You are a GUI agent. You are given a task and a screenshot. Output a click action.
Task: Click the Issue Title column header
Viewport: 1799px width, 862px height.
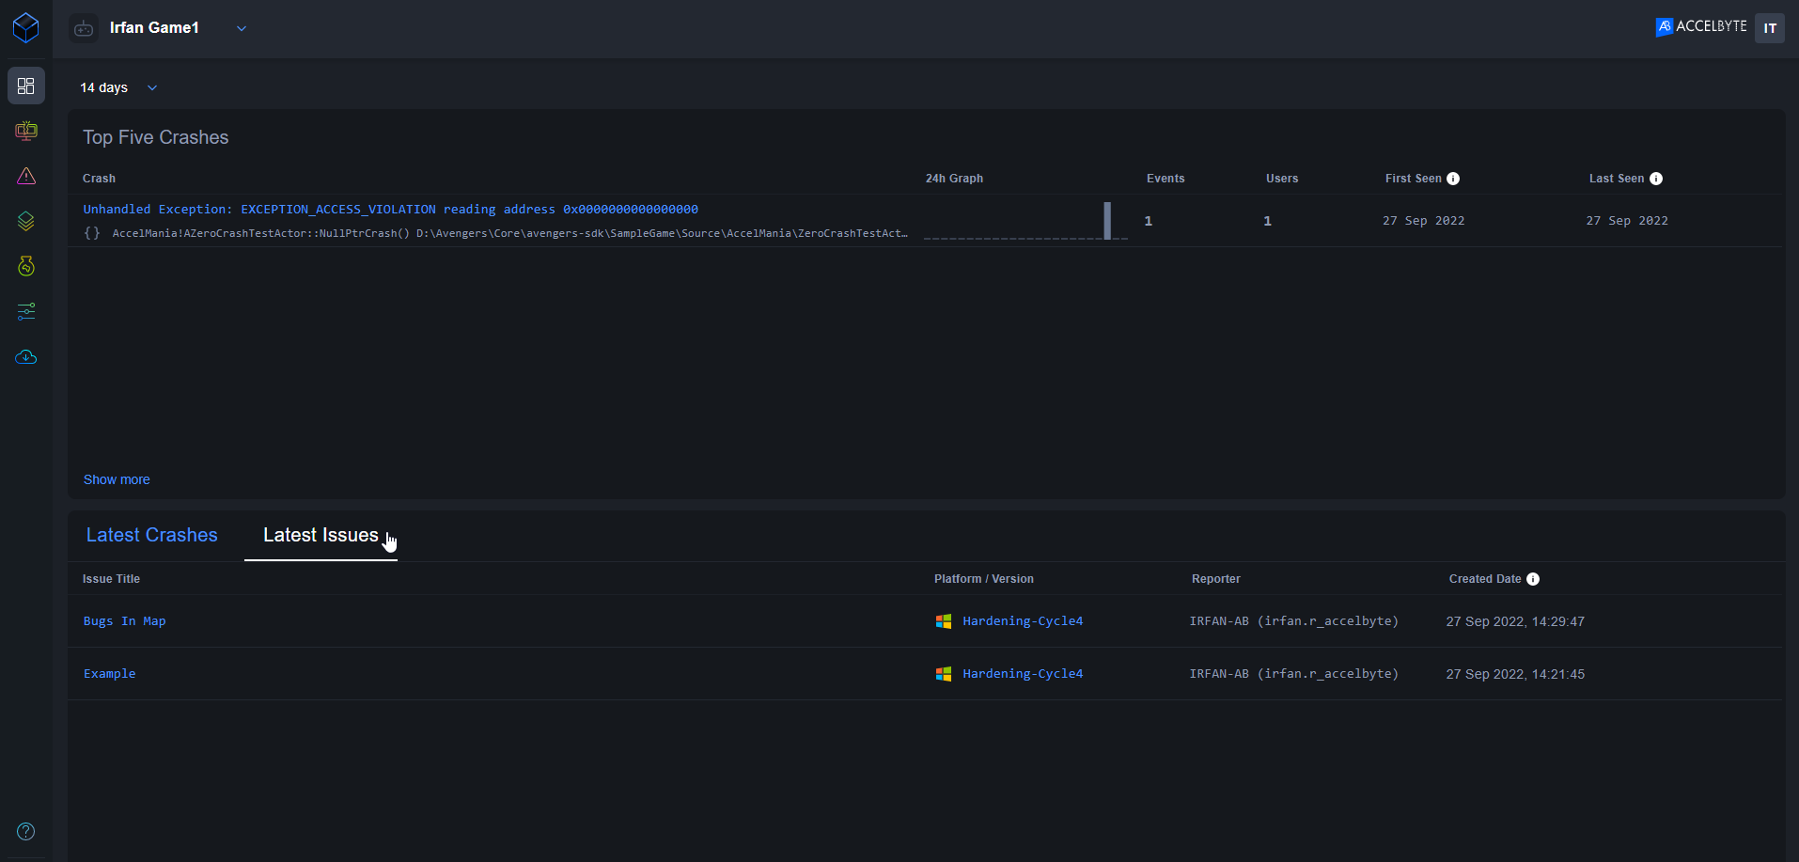(111, 579)
